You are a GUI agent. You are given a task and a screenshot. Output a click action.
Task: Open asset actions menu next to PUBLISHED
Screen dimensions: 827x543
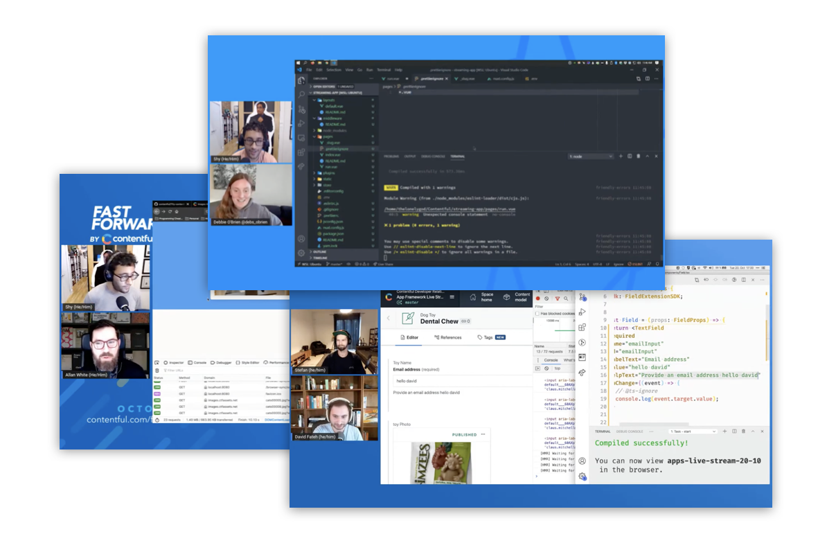pos(483,434)
